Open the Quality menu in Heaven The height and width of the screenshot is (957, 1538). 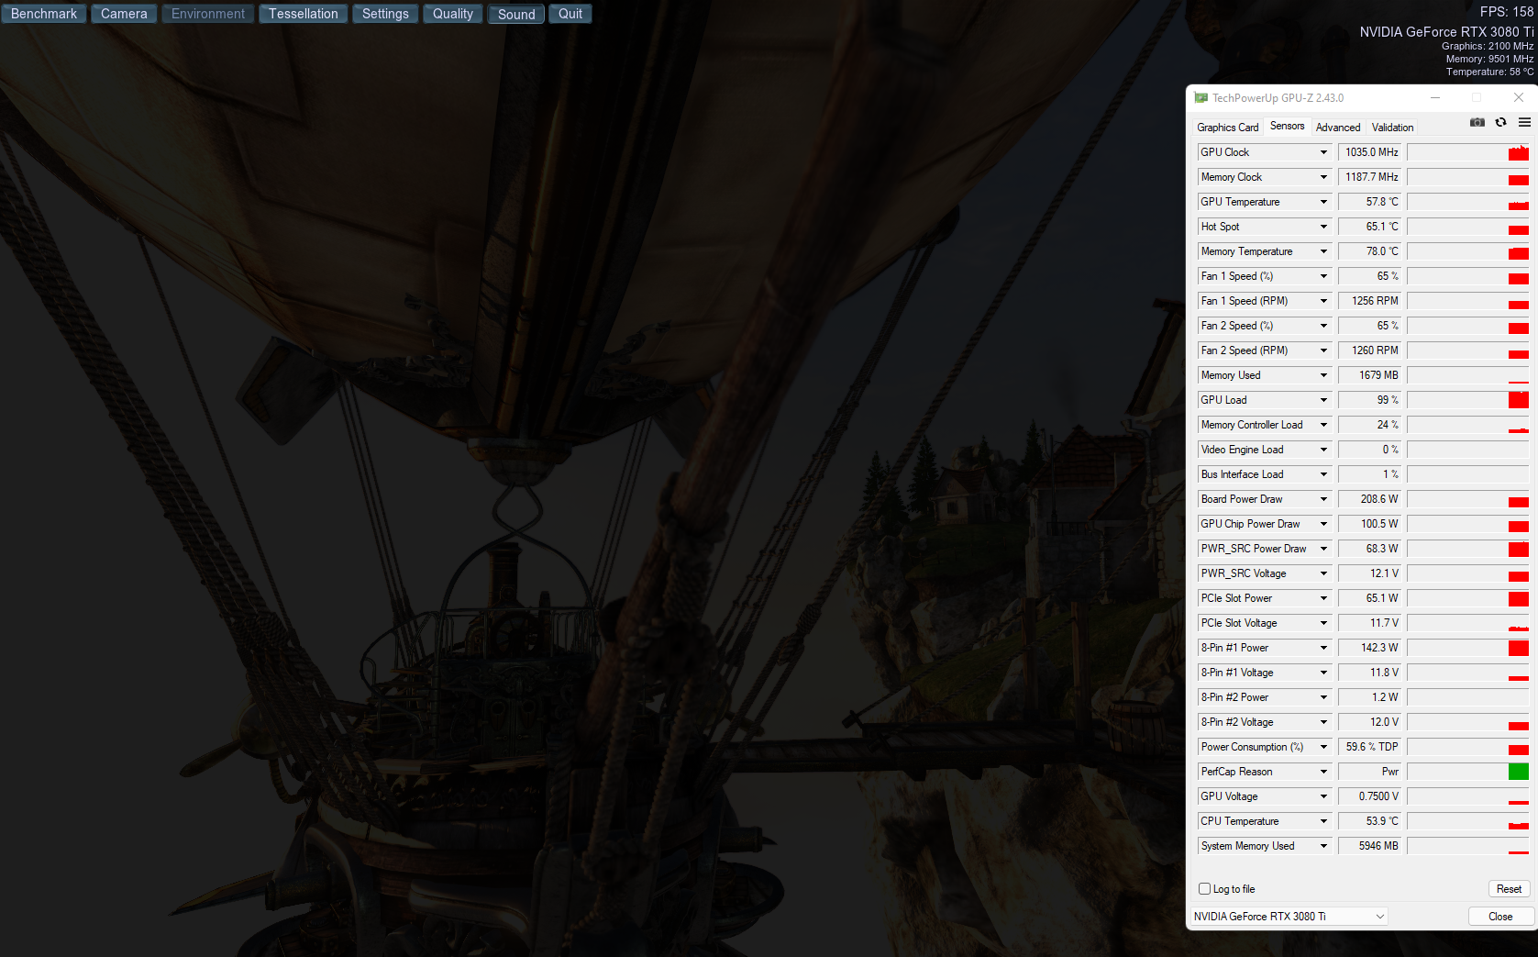click(453, 14)
